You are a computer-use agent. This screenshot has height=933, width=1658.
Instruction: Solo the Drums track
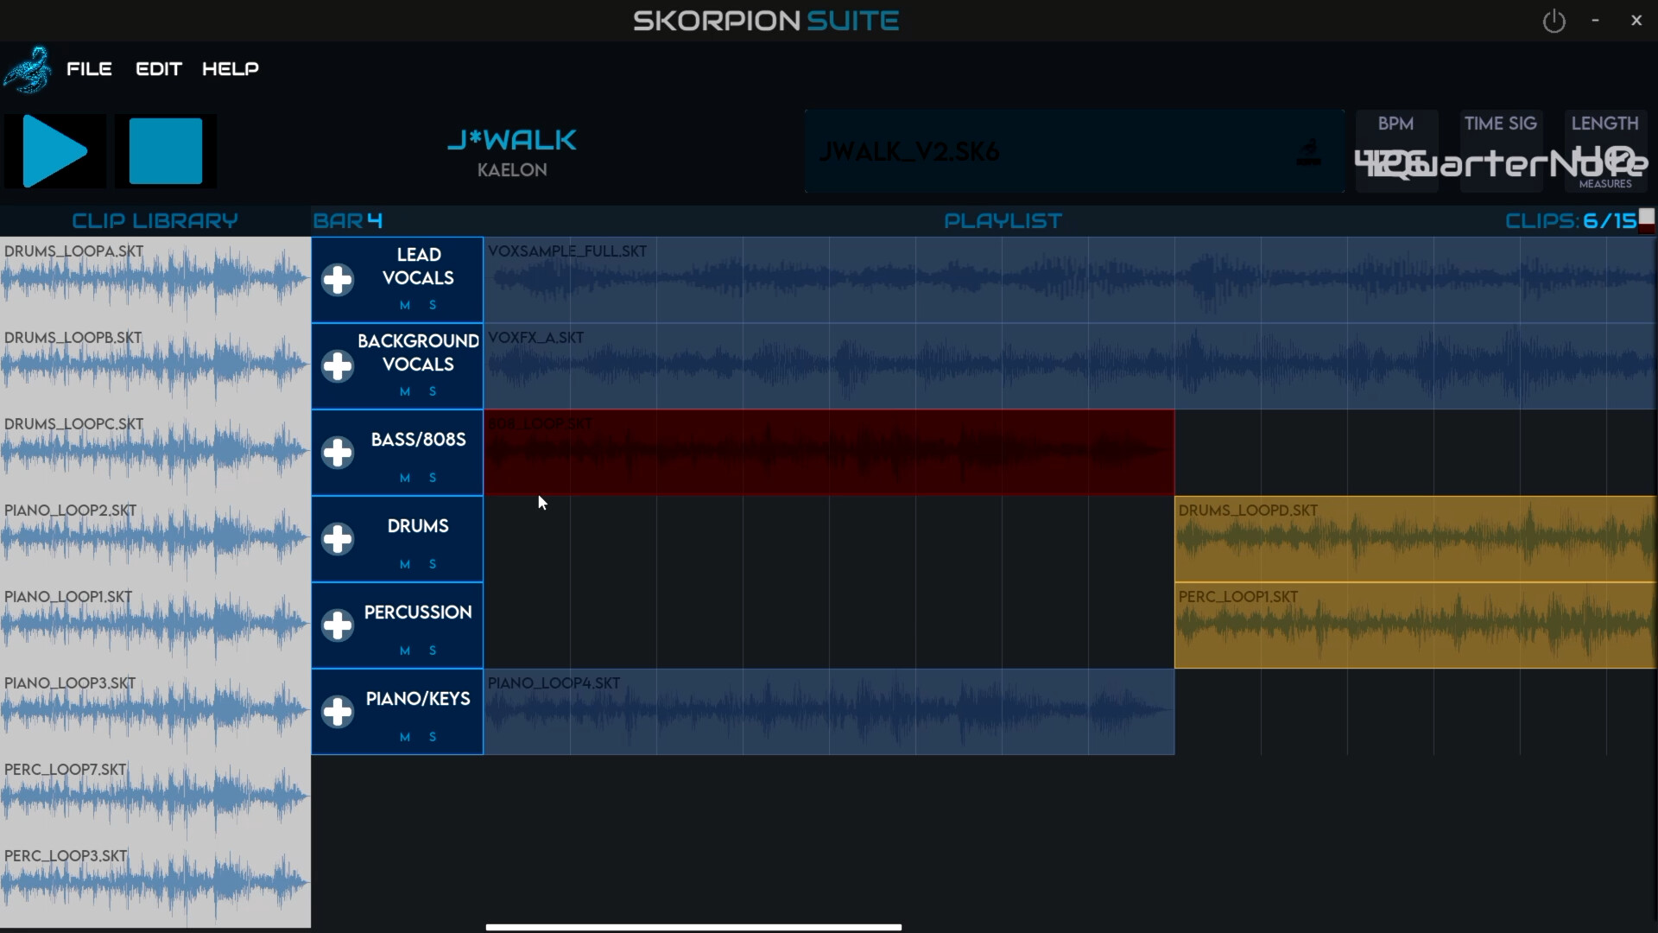click(433, 564)
